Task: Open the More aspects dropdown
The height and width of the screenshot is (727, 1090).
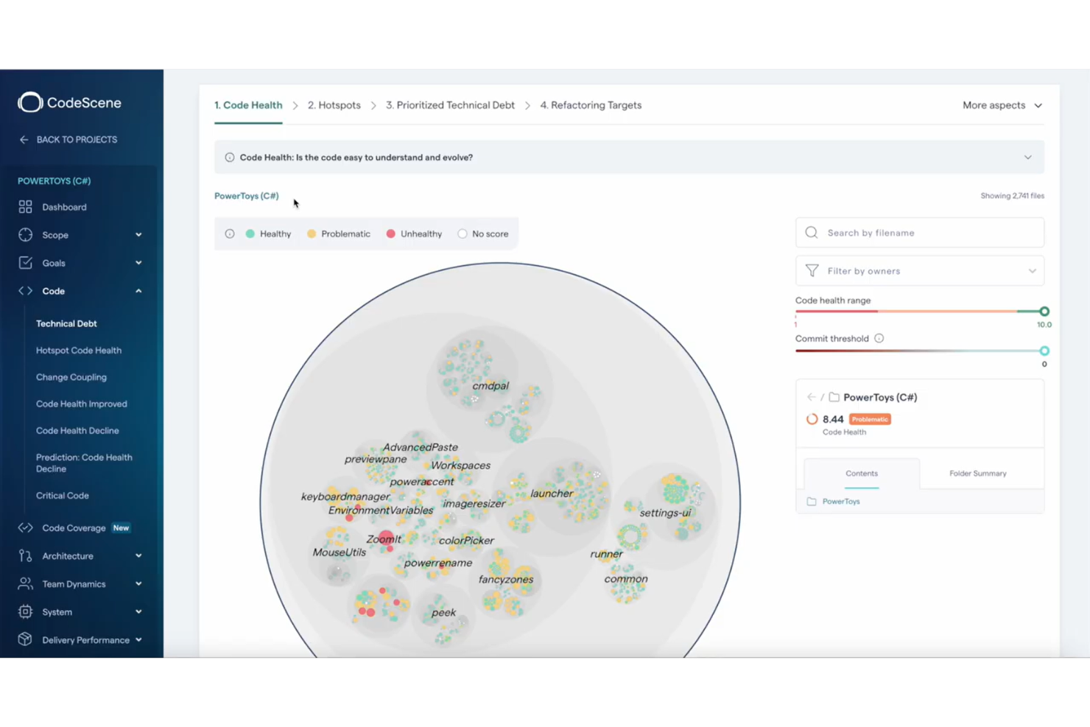Action: 1002,105
